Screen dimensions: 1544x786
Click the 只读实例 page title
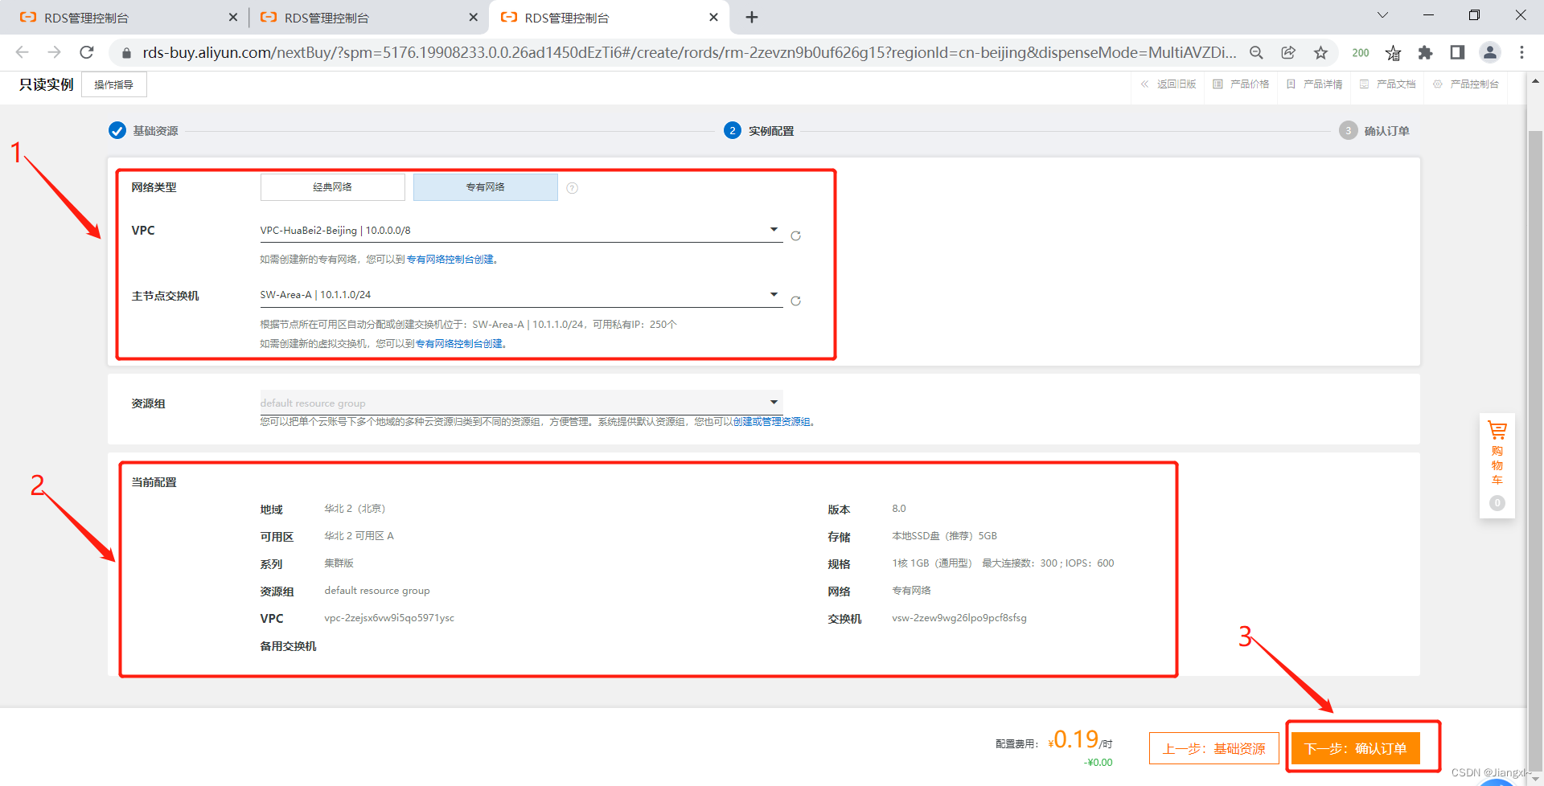[47, 84]
